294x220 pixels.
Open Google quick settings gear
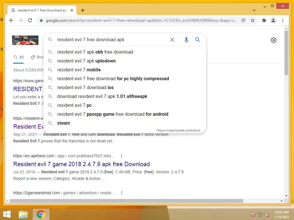[274, 40]
